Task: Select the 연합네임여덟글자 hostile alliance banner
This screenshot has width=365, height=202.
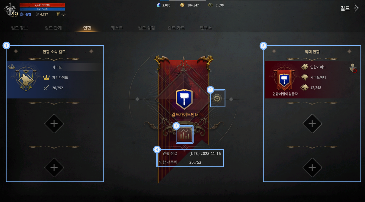Action: (x=284, y=79)
